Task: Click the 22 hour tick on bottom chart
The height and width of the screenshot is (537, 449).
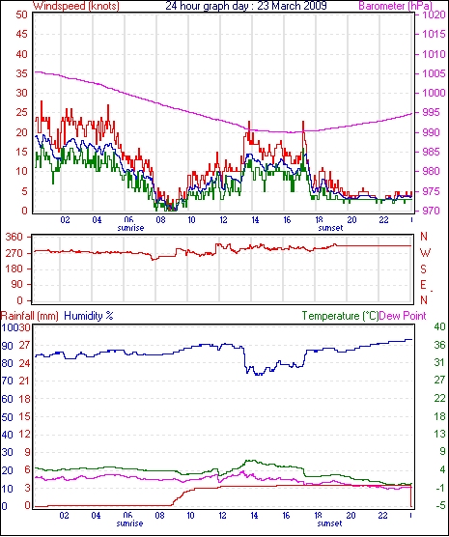Action: 382,515
